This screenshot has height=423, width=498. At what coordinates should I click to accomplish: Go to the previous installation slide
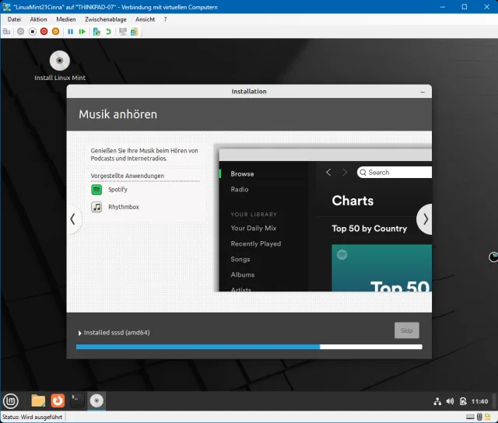coord(72,219)
